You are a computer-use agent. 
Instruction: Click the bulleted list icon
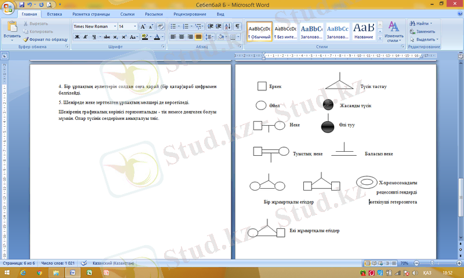pos(173,26)
